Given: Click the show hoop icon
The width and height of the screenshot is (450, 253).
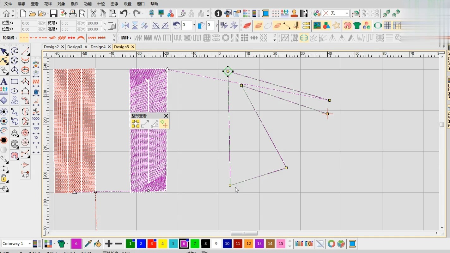Looking at the screenshot, I should point(378,26).
